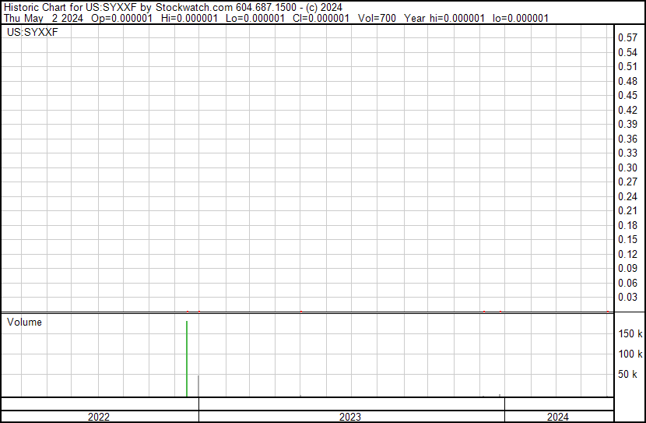Click the Op=0.000001 open value
Image resolution: width=646 pixels, height=423 pixels.
pyautogui.click(x=122, y=19)
